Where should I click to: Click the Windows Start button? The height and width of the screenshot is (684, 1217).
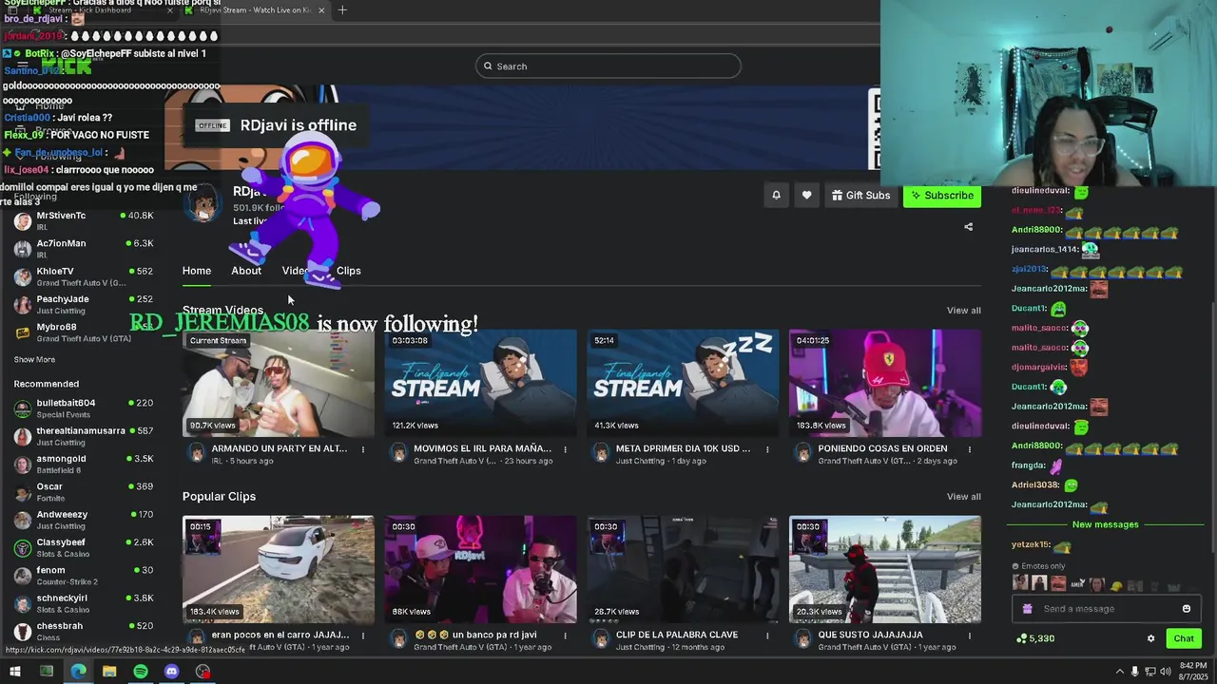[x=15, y=672]
